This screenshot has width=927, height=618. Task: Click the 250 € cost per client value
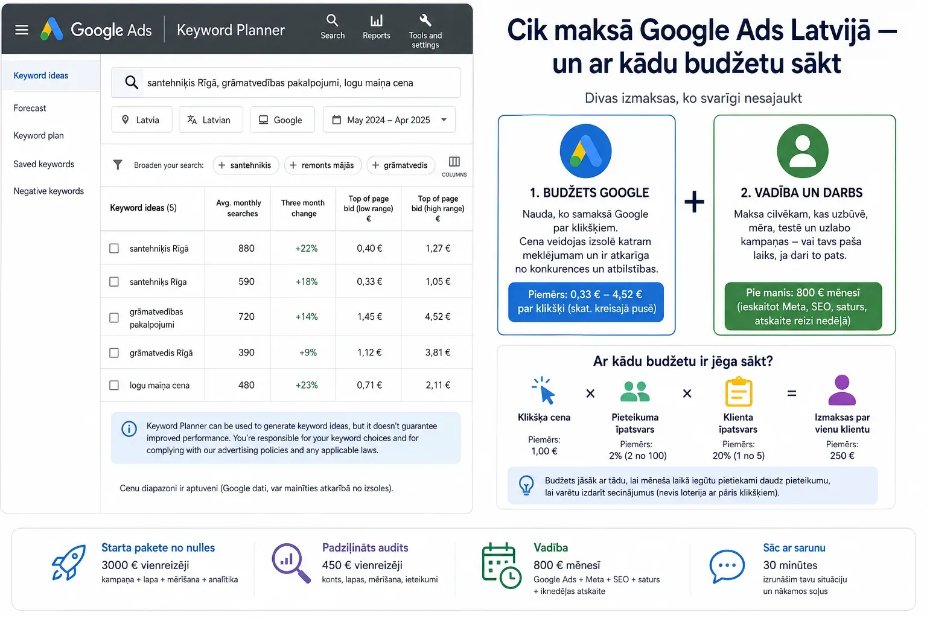[x=842, y=456]
